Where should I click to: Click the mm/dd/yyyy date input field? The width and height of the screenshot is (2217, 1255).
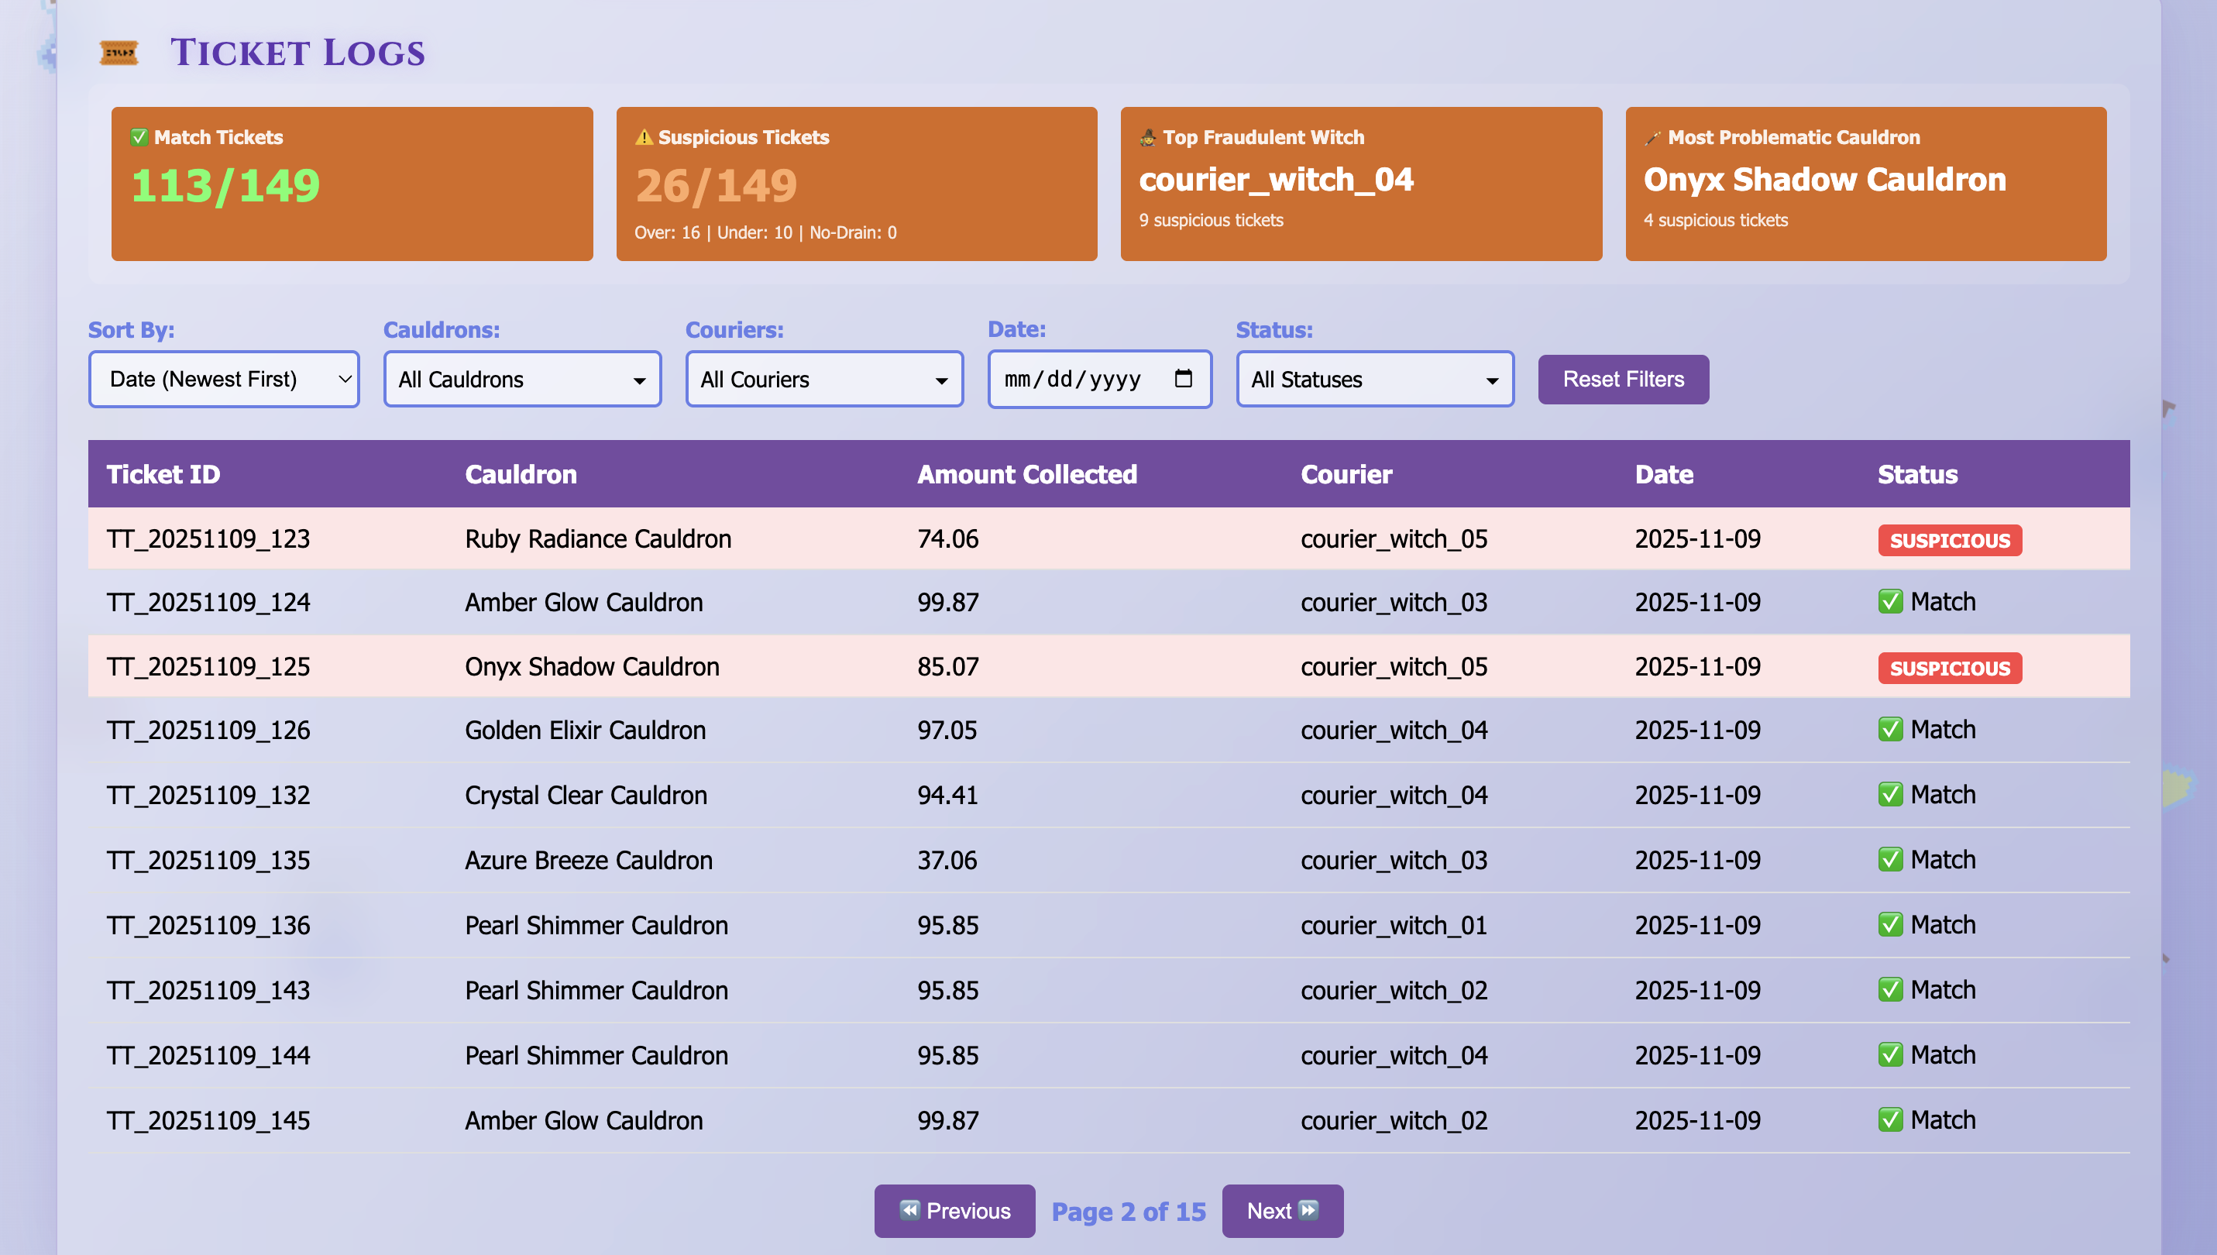tap(1073, 380)
